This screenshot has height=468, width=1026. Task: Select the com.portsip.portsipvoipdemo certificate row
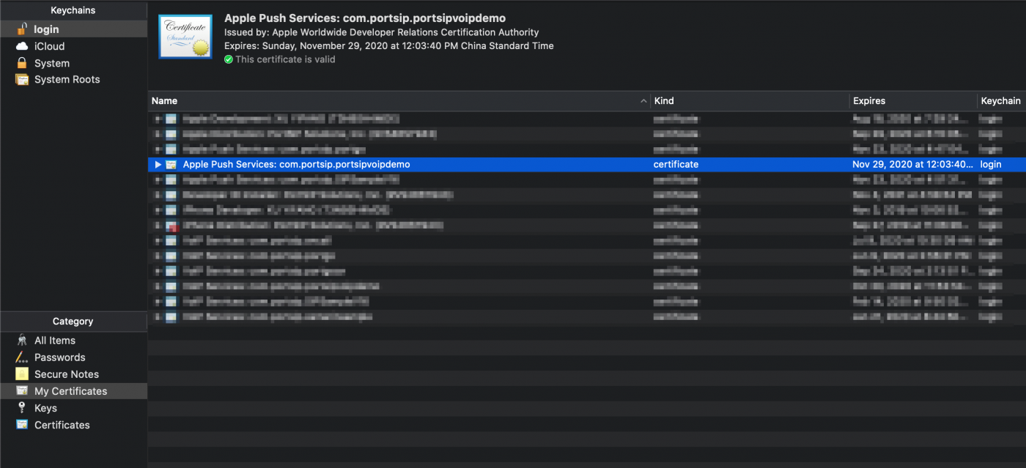click(x=296, y=165)
